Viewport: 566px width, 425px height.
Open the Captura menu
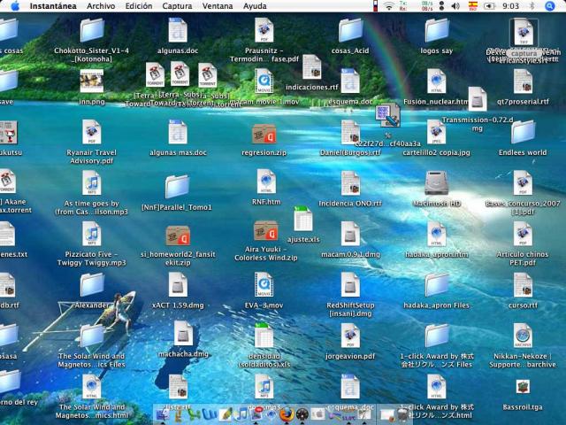[x=177, y=6]
